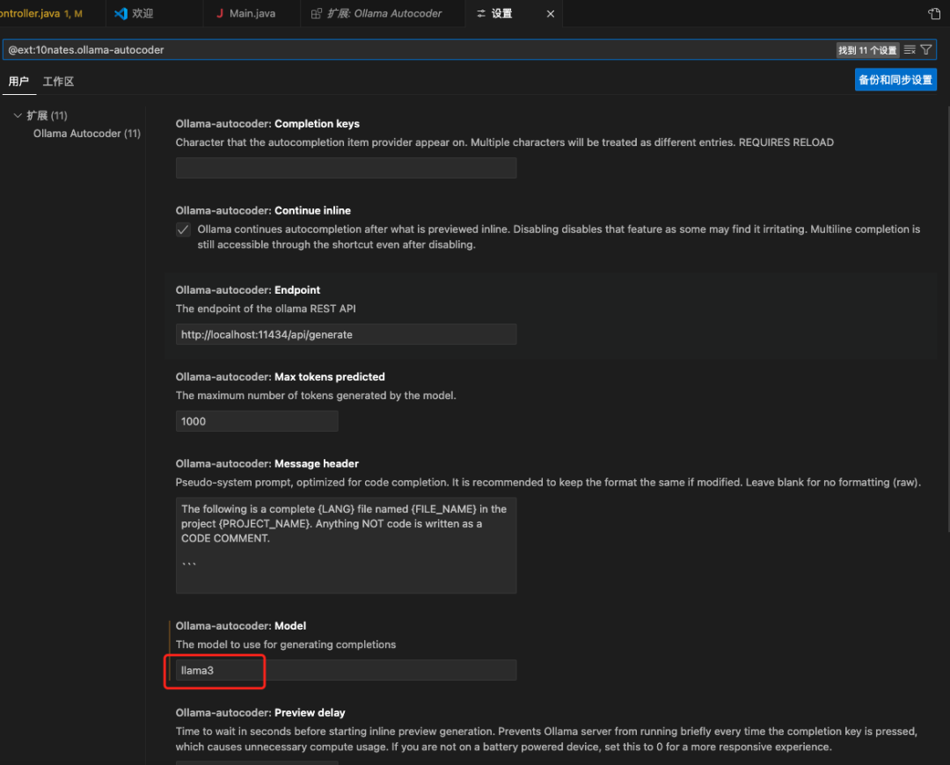The image size is (950, 765).
Task: Switch to the 欢迎 welcome tab
Action: pos(142,13)
